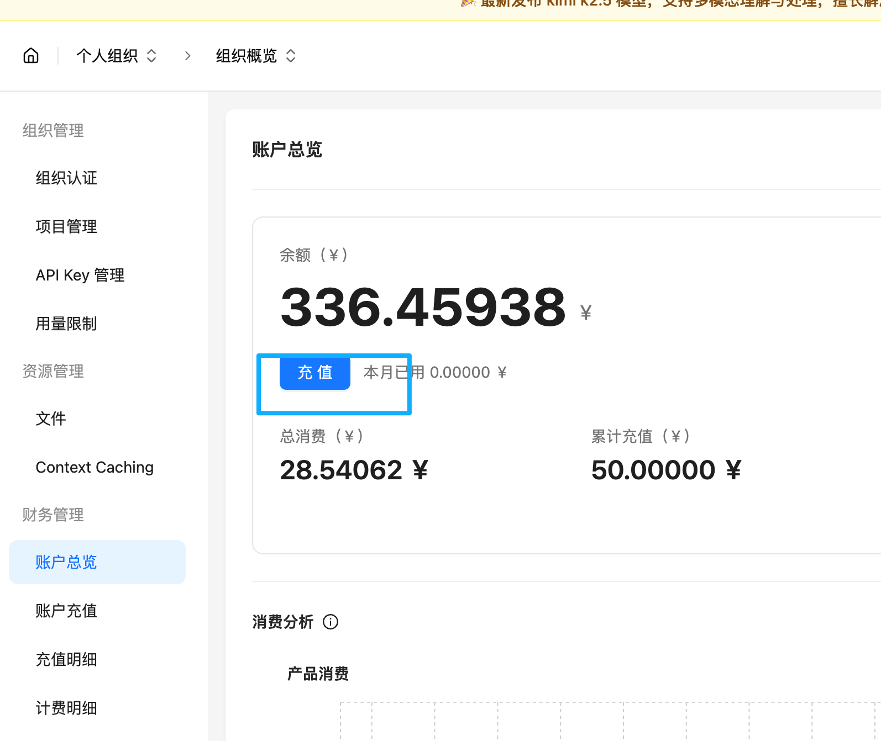Image resolution: width=881 pixels, height=741 pixels.
Task: View 充值明细 recharge details
Action: (66, 659)
